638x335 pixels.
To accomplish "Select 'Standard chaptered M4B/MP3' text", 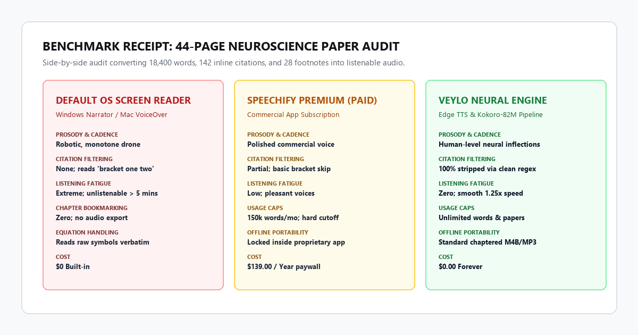I will (488, 242).
